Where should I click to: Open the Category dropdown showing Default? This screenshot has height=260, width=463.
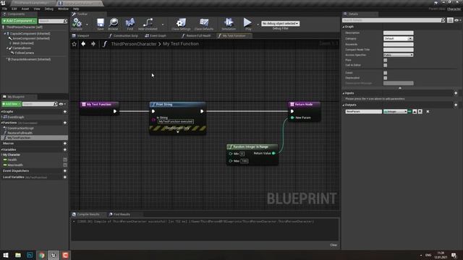(x=398, y=38)
